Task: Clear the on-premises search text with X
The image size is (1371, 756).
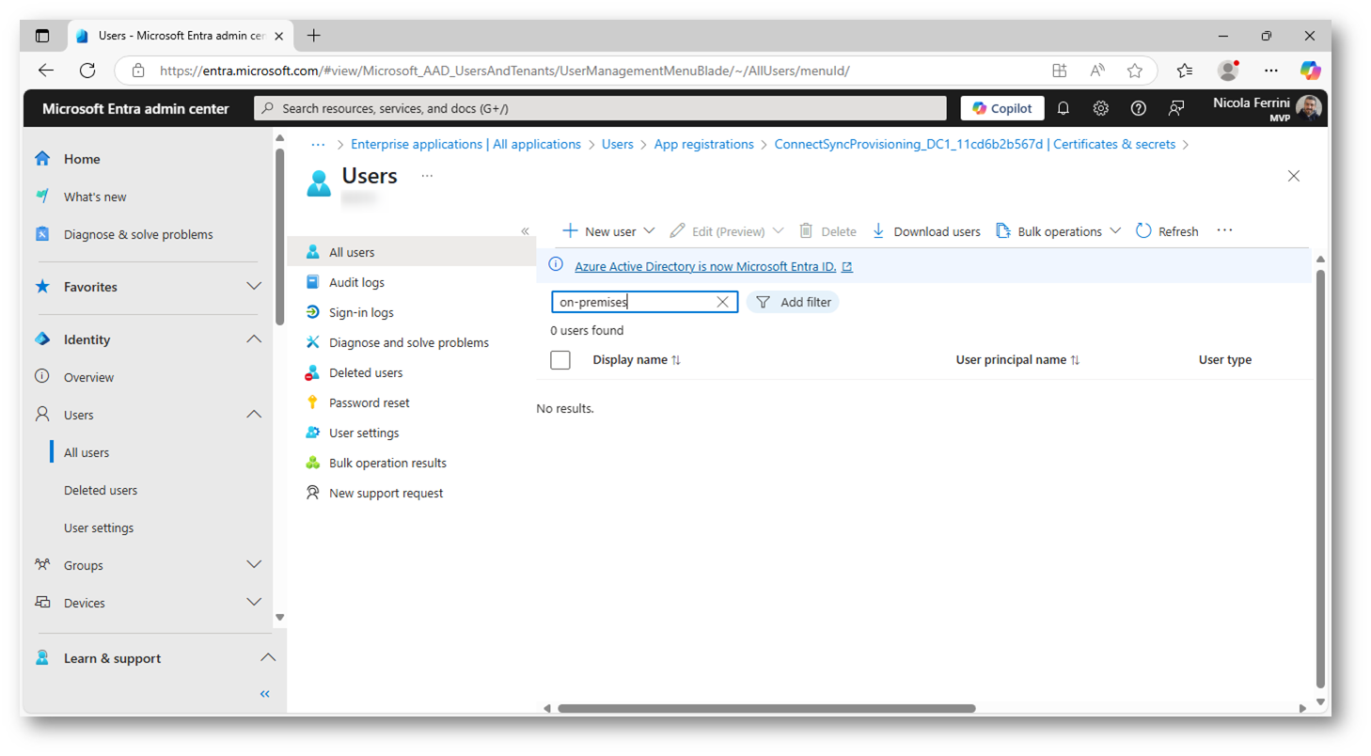Action: pyautogui.click(x=722, y=302)
